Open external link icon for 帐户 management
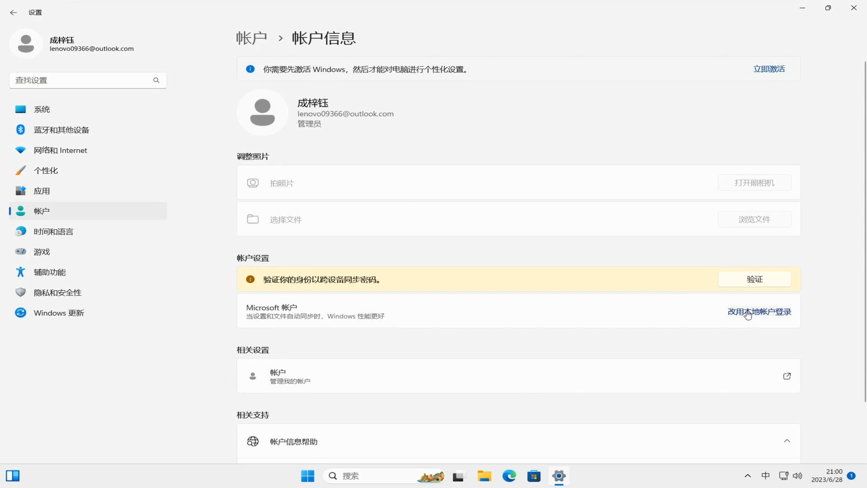Screen dimensions: 867x488 tap(787, 376)
